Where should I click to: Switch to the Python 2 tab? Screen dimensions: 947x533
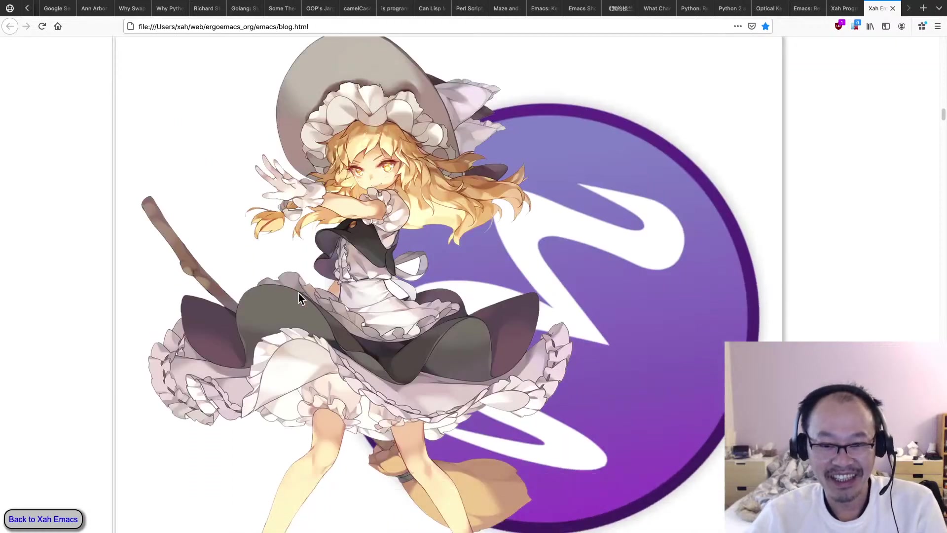point(732,8)
